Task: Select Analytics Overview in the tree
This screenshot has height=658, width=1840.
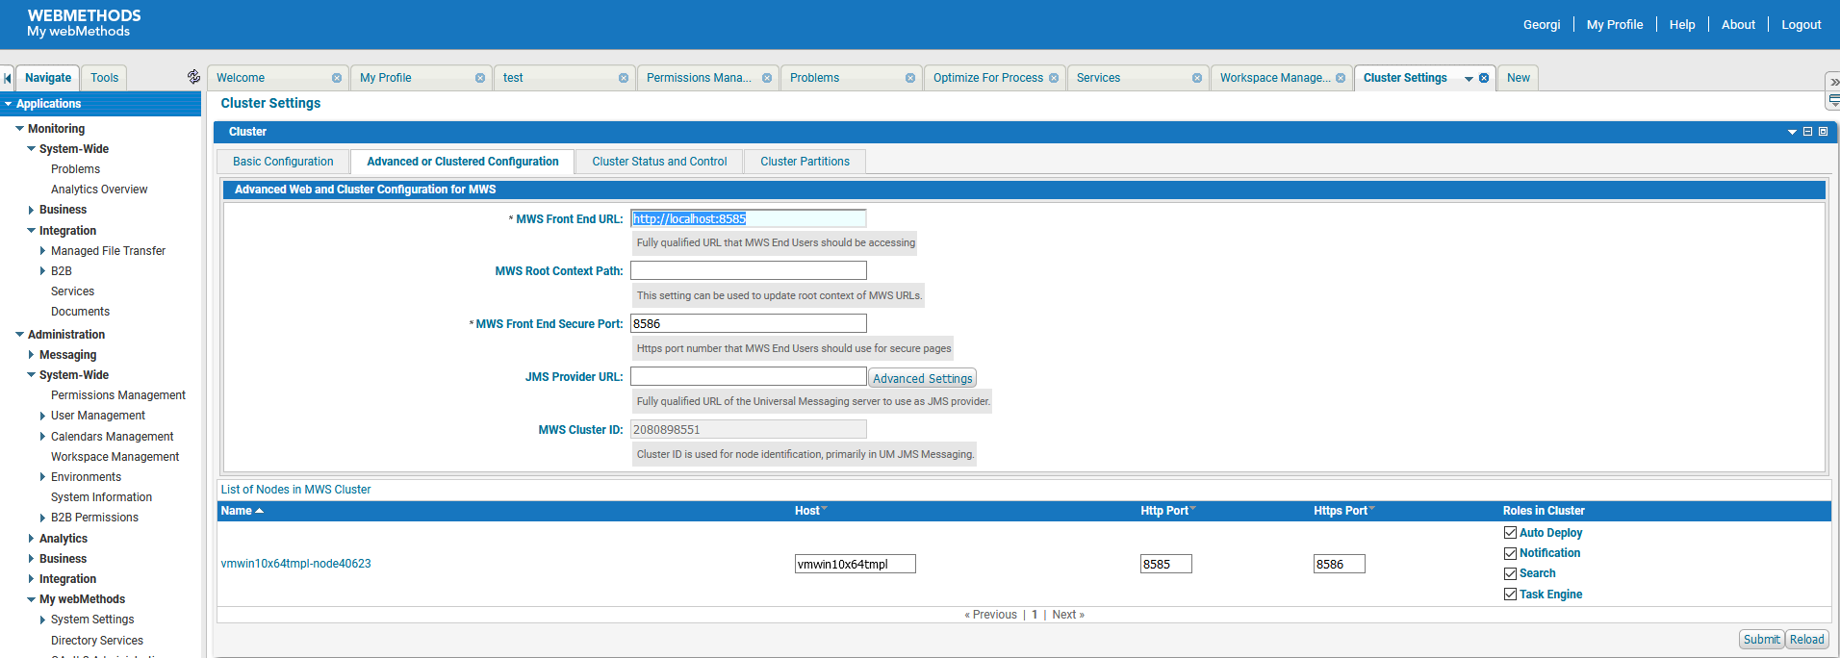Action: tap(99, 190)
